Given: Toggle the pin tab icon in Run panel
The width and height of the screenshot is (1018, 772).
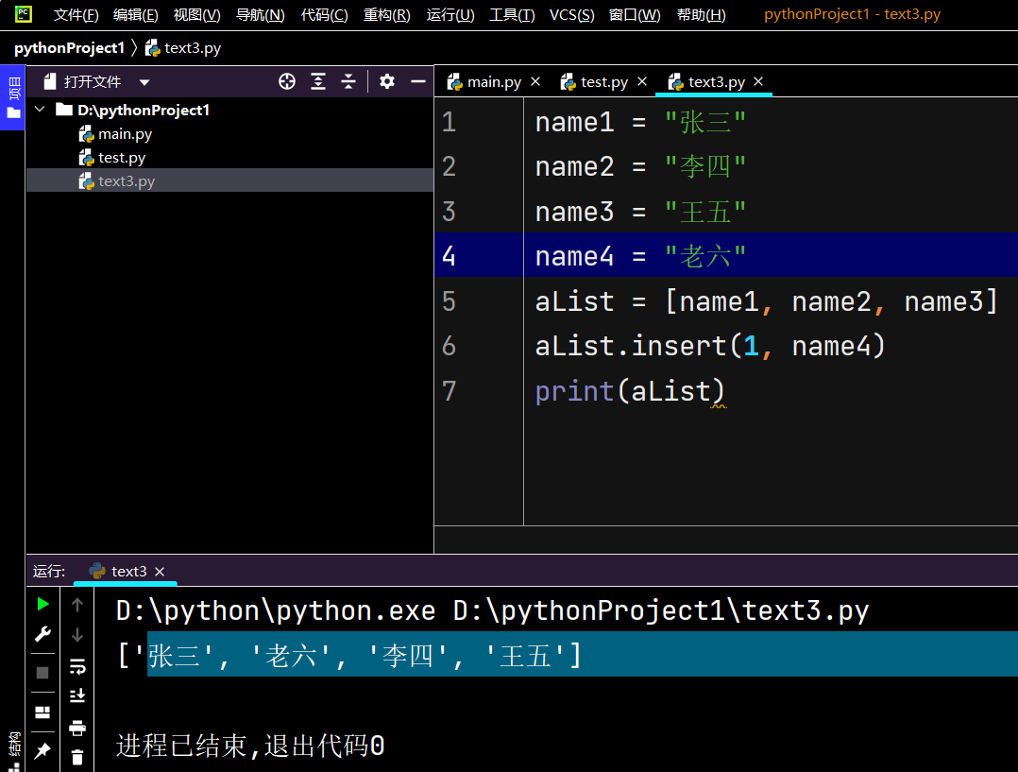Looking at the screenshot, I should [x=42, y=750].
